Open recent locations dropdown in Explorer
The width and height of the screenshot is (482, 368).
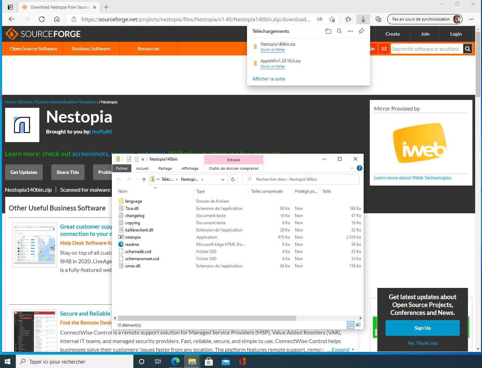click(137, 179)
